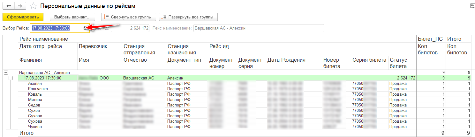The image size is (475, 137).
Task: Select the Итого label in the bottom row
Action: pyautogui.click(x=27, y=133)
